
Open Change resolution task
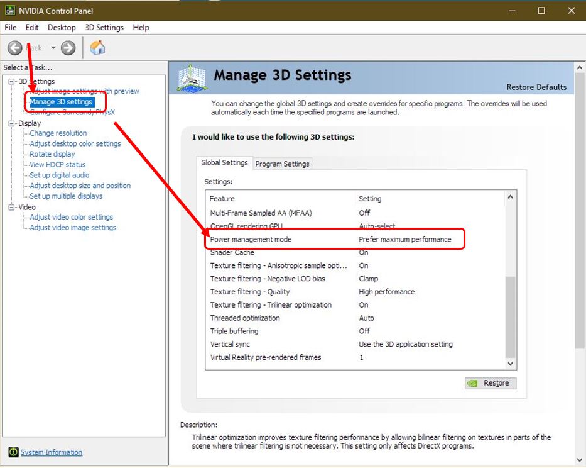tap(58, 133)
